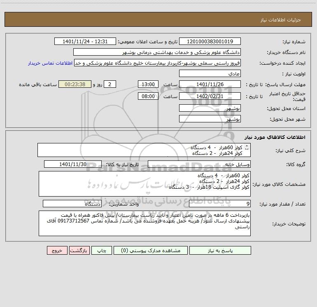Open 'مشاهده مدارک پیوستی (0)' attachments button
Image resolution: width=317 pixels, height=307 pixels.
pos(151,251)
